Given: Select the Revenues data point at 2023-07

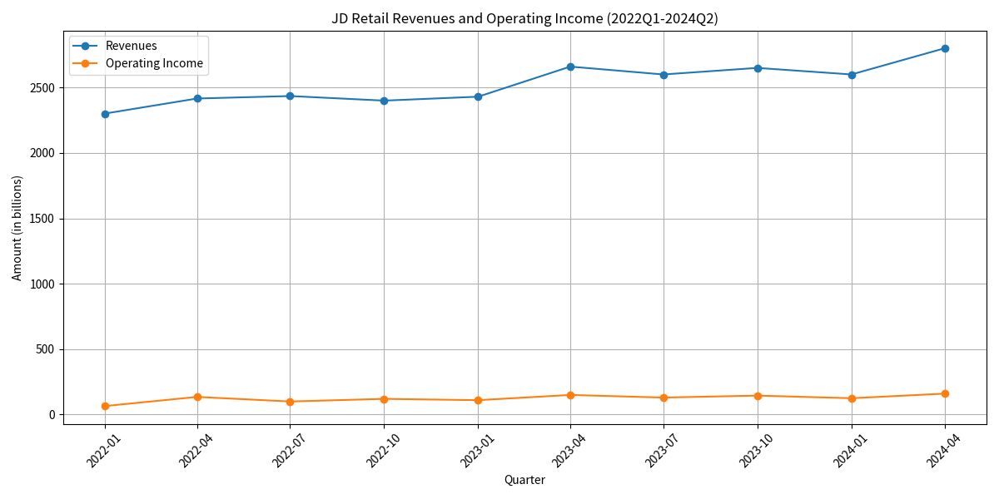Looking at the screenshot, I should 664,75.
